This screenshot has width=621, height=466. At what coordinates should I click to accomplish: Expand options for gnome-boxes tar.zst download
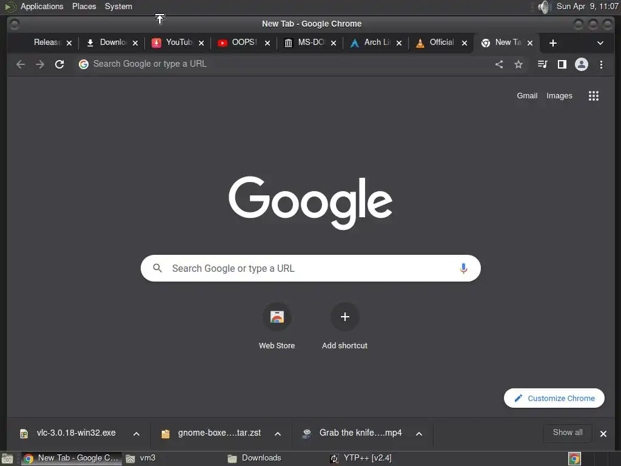tap(278, 434)
